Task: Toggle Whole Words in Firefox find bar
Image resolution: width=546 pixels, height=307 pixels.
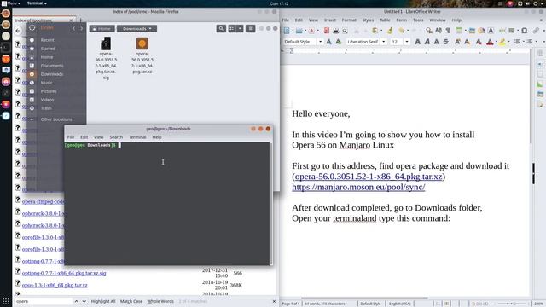Action: point(160,301)
